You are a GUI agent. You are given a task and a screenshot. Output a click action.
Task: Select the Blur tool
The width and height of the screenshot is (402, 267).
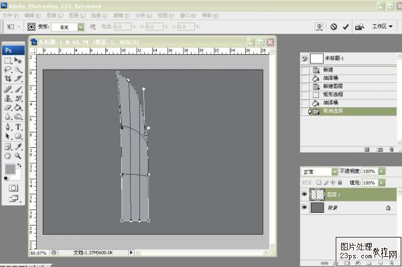point(8,116)
